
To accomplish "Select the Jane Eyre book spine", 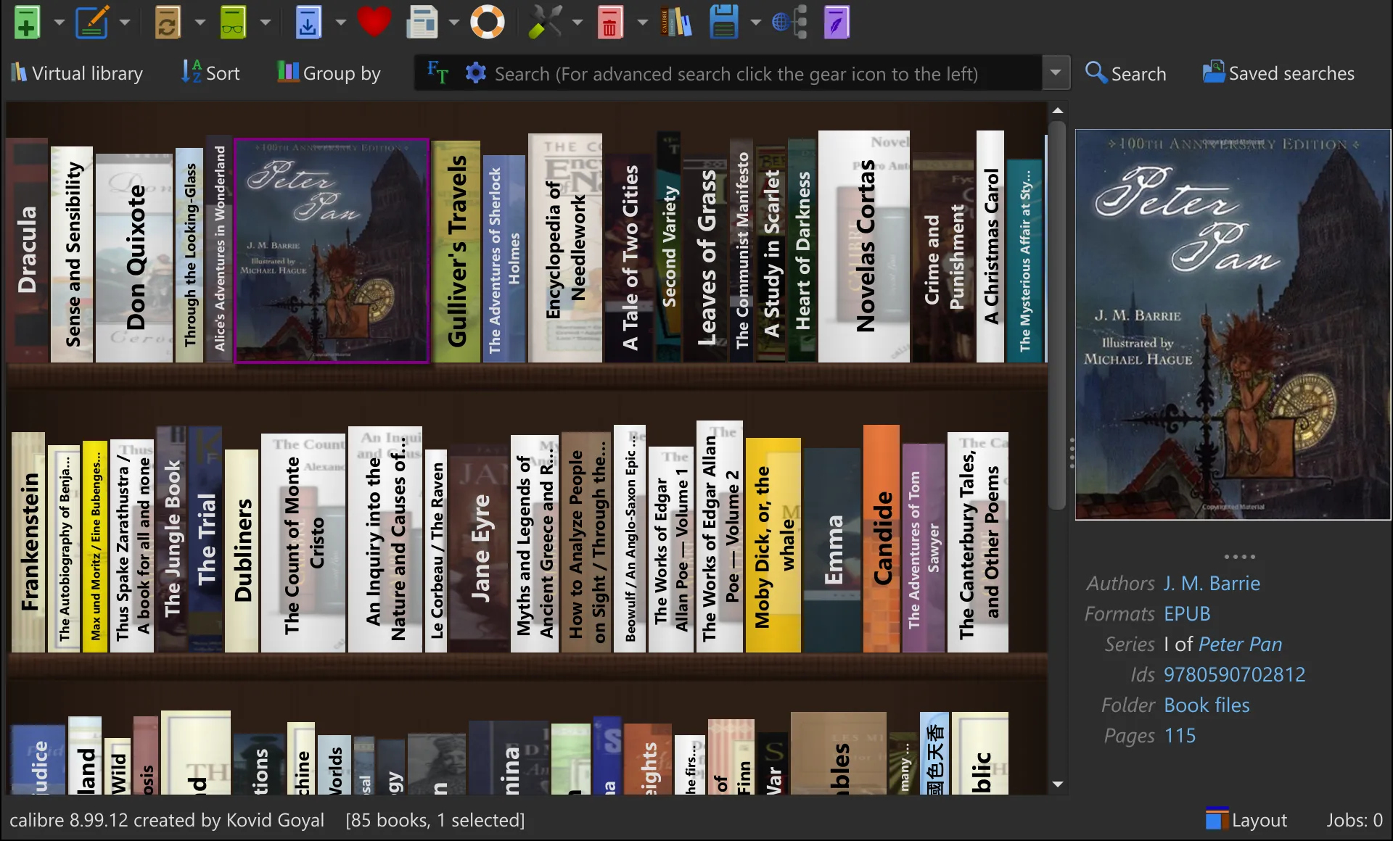I will click(480, 547).
